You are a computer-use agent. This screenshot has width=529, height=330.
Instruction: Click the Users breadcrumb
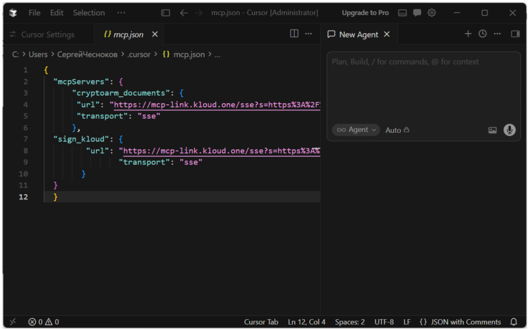(x=38, y=54)
